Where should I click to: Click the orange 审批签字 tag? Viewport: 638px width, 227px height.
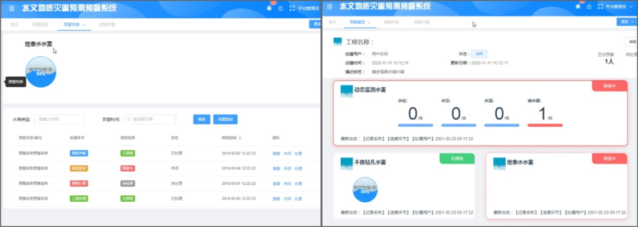[x=79, y=169]
